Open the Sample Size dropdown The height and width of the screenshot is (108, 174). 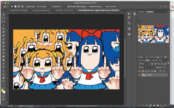tap(43, 7)
